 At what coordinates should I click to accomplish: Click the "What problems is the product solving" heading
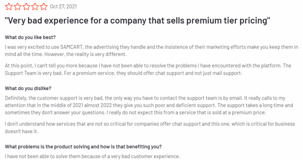[x=83, y=147]
